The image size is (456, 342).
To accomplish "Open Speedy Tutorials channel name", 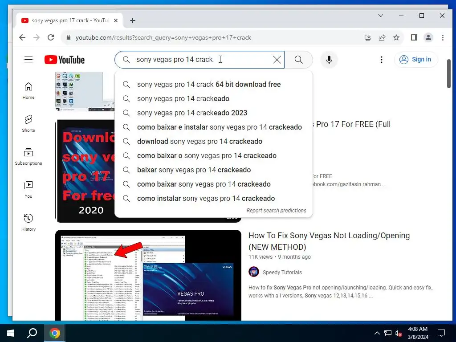I will point(282,273).
